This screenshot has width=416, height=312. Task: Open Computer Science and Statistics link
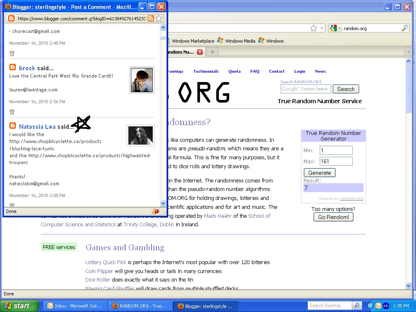coord(78,224)
